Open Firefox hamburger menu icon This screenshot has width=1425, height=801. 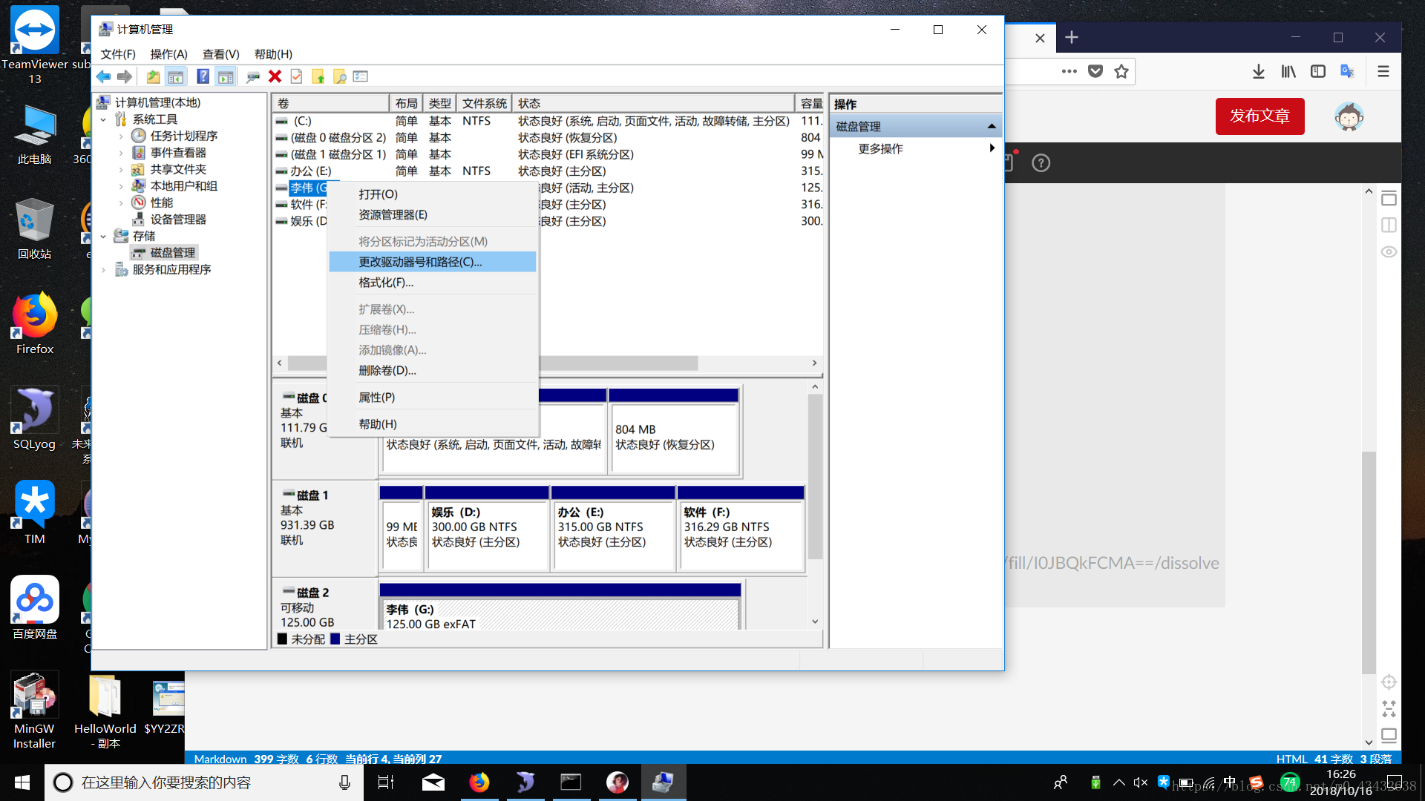click(1383, 71)
